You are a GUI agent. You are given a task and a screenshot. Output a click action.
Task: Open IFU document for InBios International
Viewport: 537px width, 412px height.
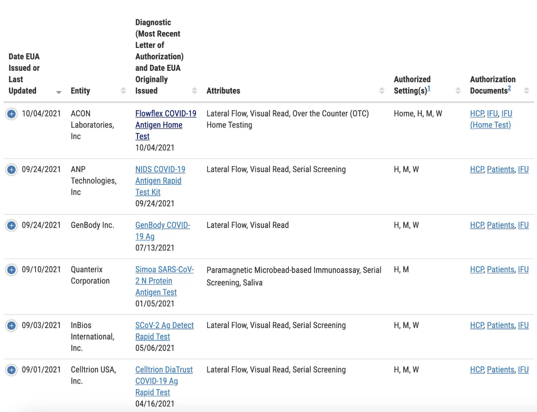tap(523, 326)
